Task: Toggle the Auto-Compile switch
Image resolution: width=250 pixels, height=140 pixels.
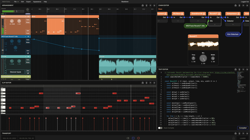Action: [160, 128]
